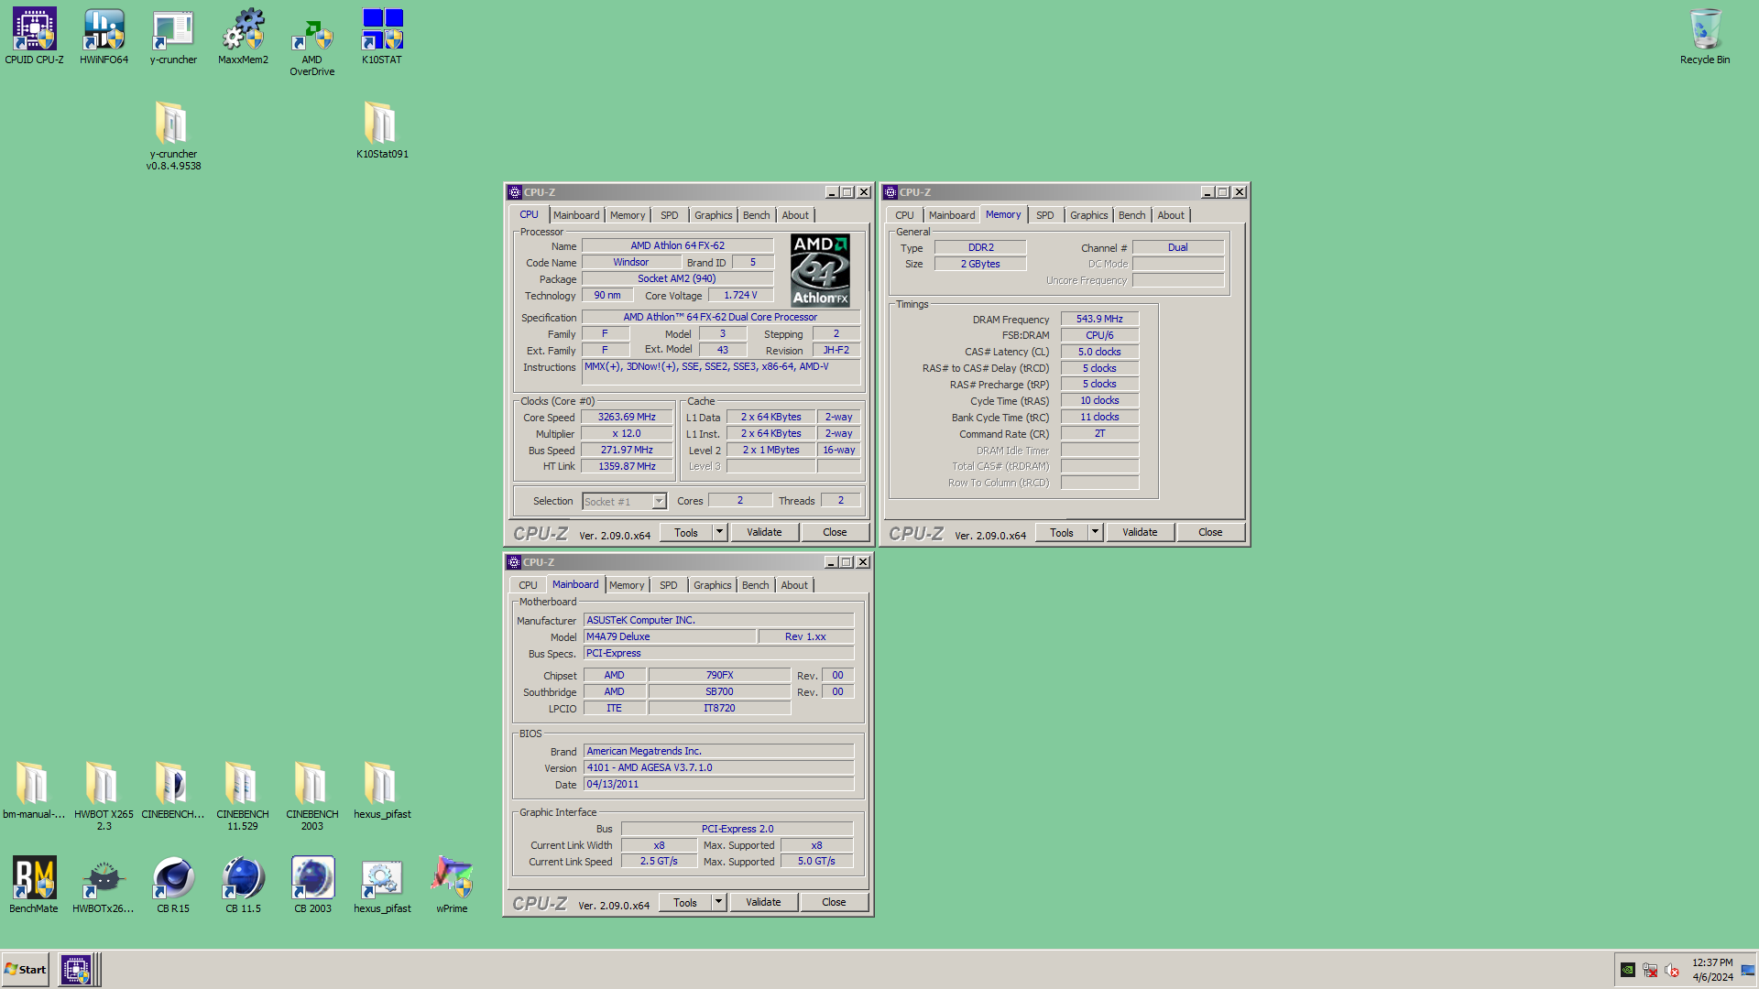Open Bench tab in CPU window
1759x989 pixels.
pos(756,215)
